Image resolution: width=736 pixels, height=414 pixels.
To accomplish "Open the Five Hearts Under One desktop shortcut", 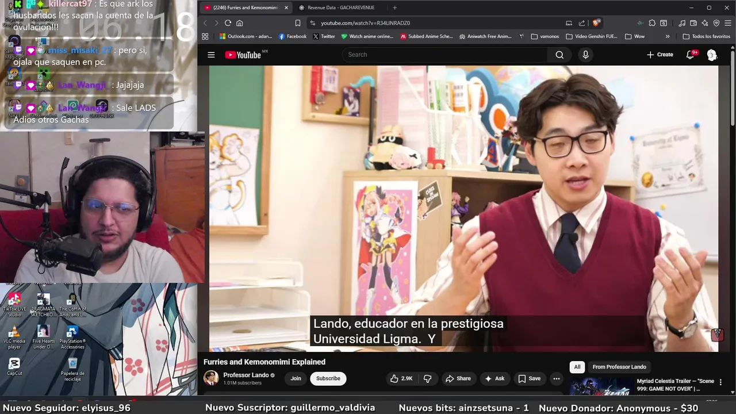I will 43,338.
